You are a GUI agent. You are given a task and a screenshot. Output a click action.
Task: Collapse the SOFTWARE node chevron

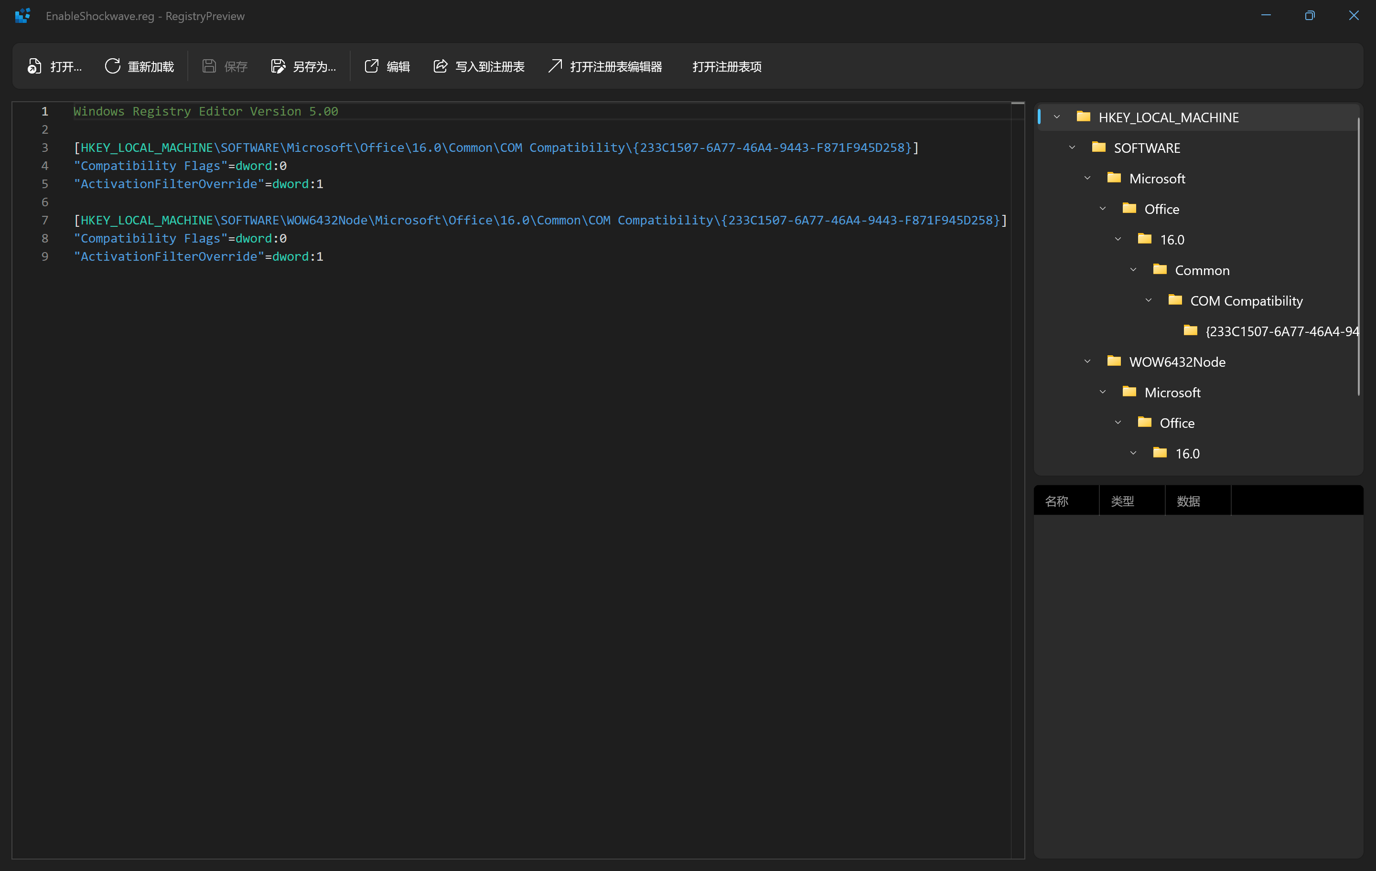point(1072,148)
